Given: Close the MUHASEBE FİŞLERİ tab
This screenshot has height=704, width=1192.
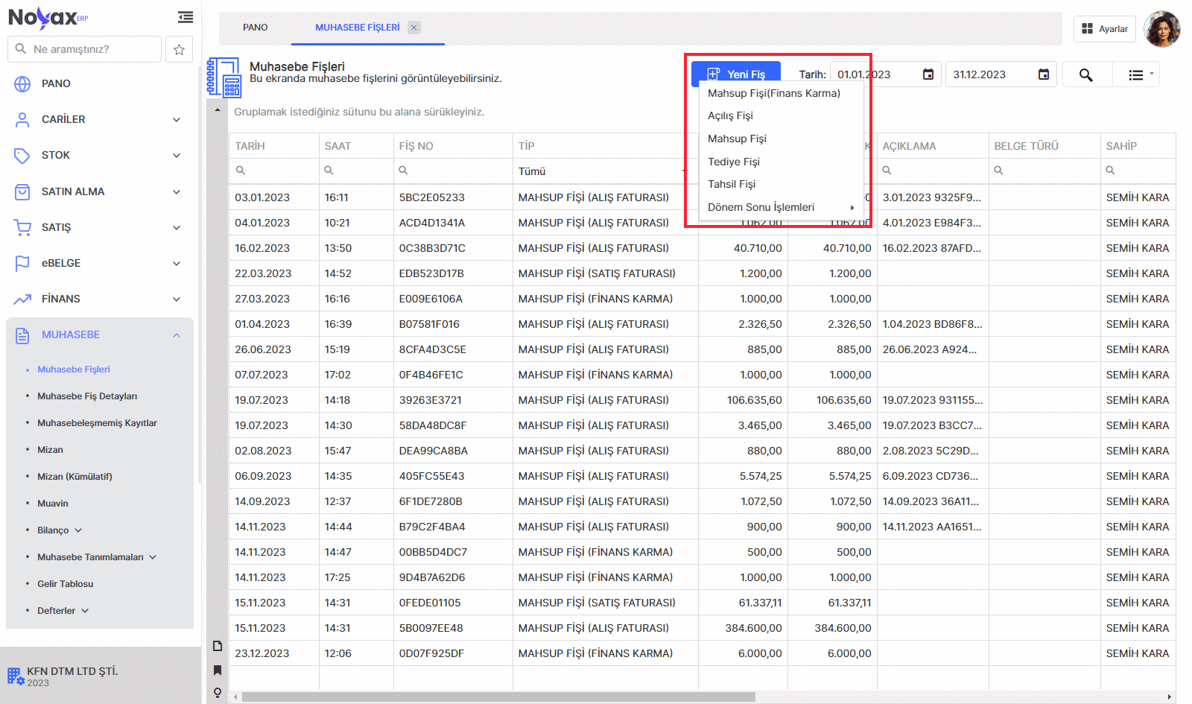Looking at the screenshot, I should click(x=414, y=28).
